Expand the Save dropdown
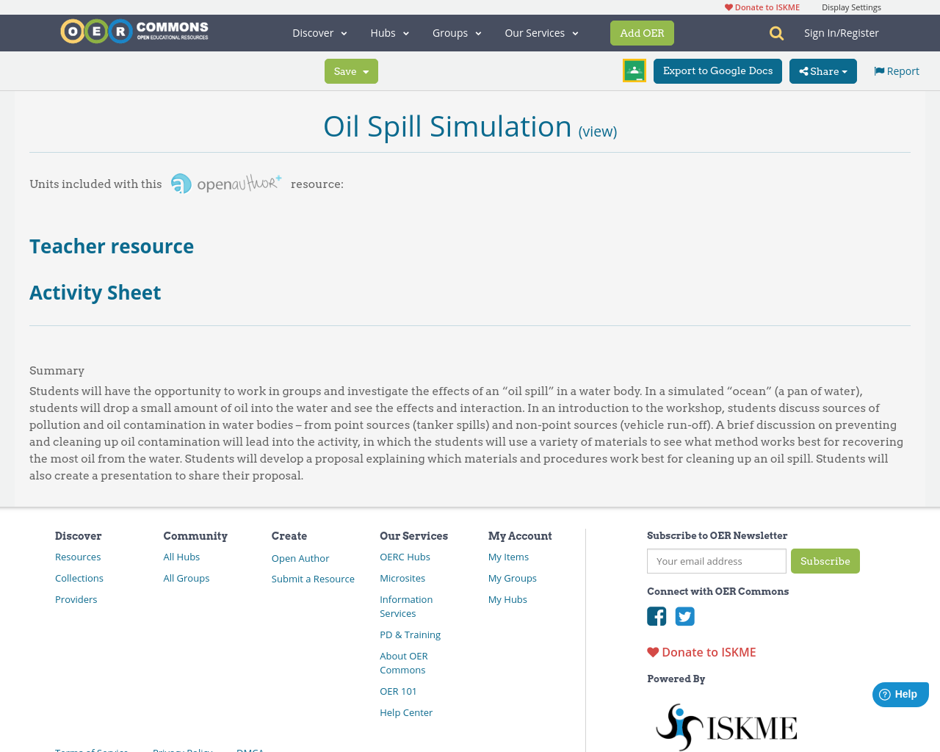The image size is (940, 752). (351, 70)
